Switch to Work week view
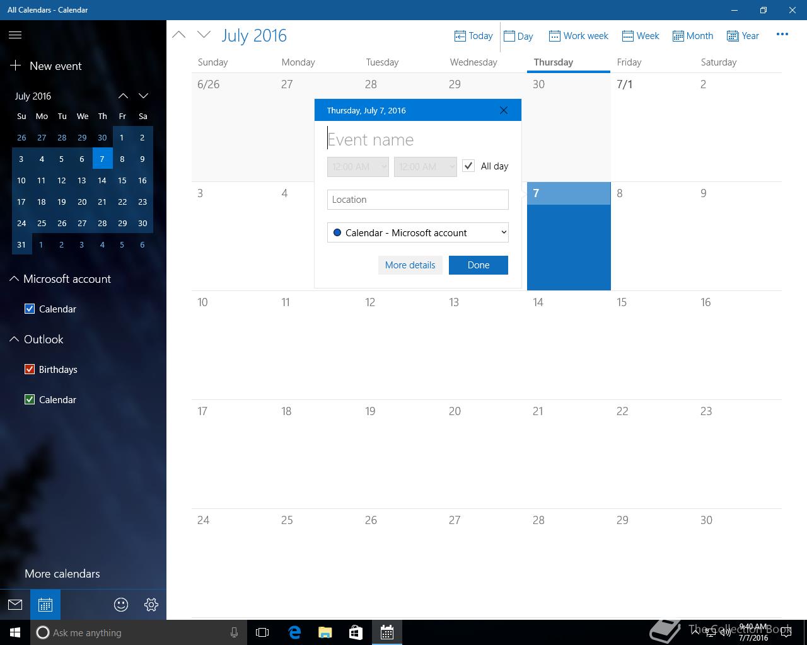 click(578, 36)
